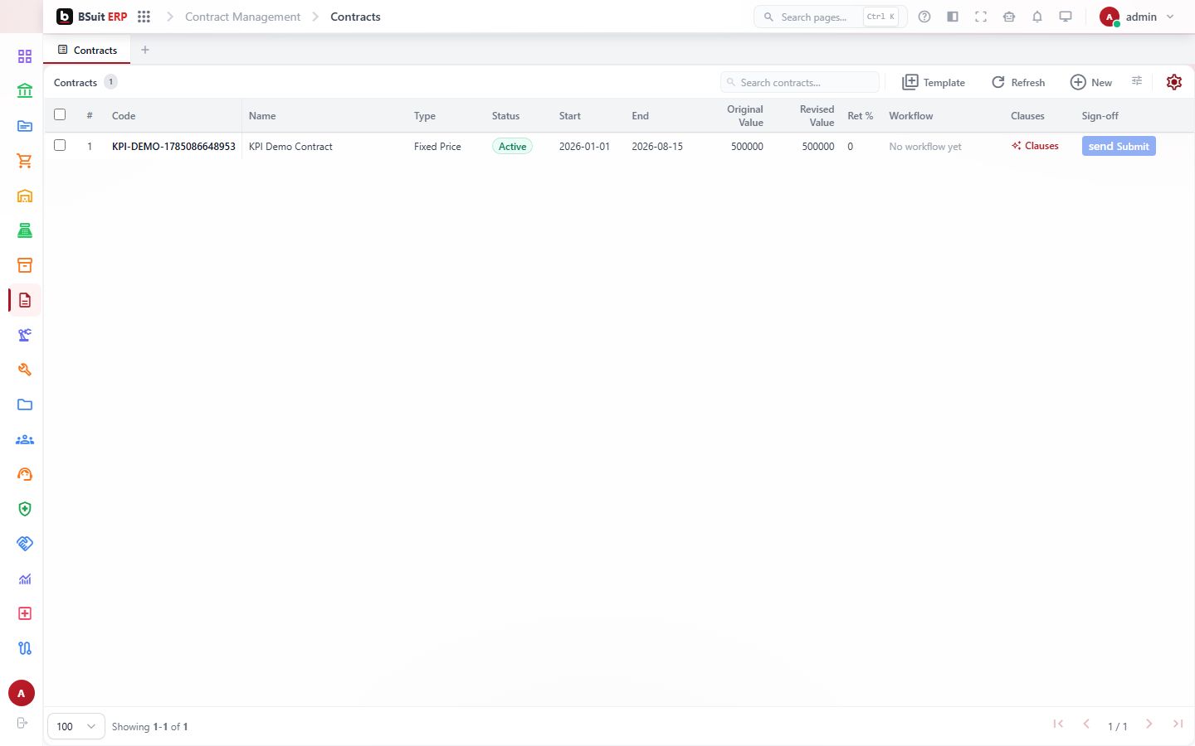Open the red medical-plus module in sidebar
Image resolution: width=1195 pixels, height=746 pixels.
click(25, 613)
